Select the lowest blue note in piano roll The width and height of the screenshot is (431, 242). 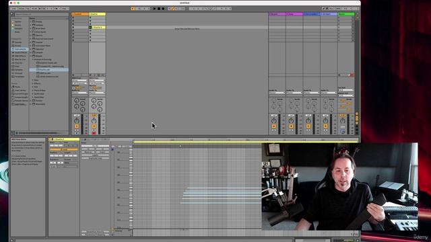221,203
